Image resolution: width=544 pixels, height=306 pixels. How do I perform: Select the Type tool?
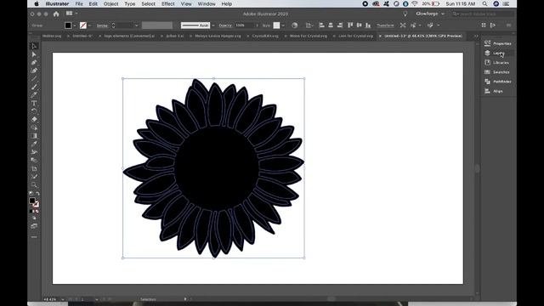pyautogui.click(x=34, y=103)
